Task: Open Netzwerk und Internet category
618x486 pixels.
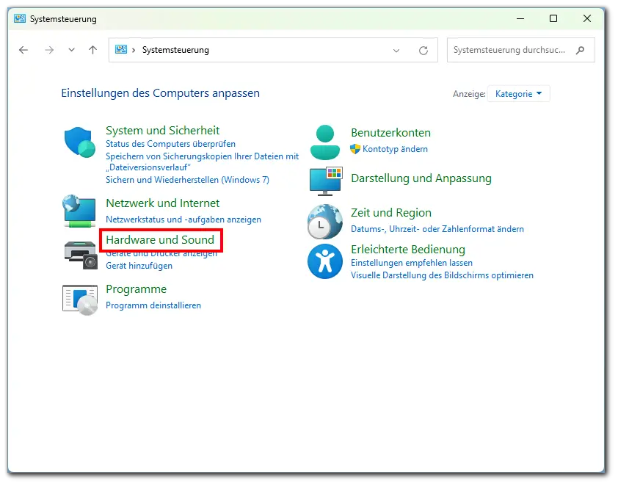Action: 162,203
